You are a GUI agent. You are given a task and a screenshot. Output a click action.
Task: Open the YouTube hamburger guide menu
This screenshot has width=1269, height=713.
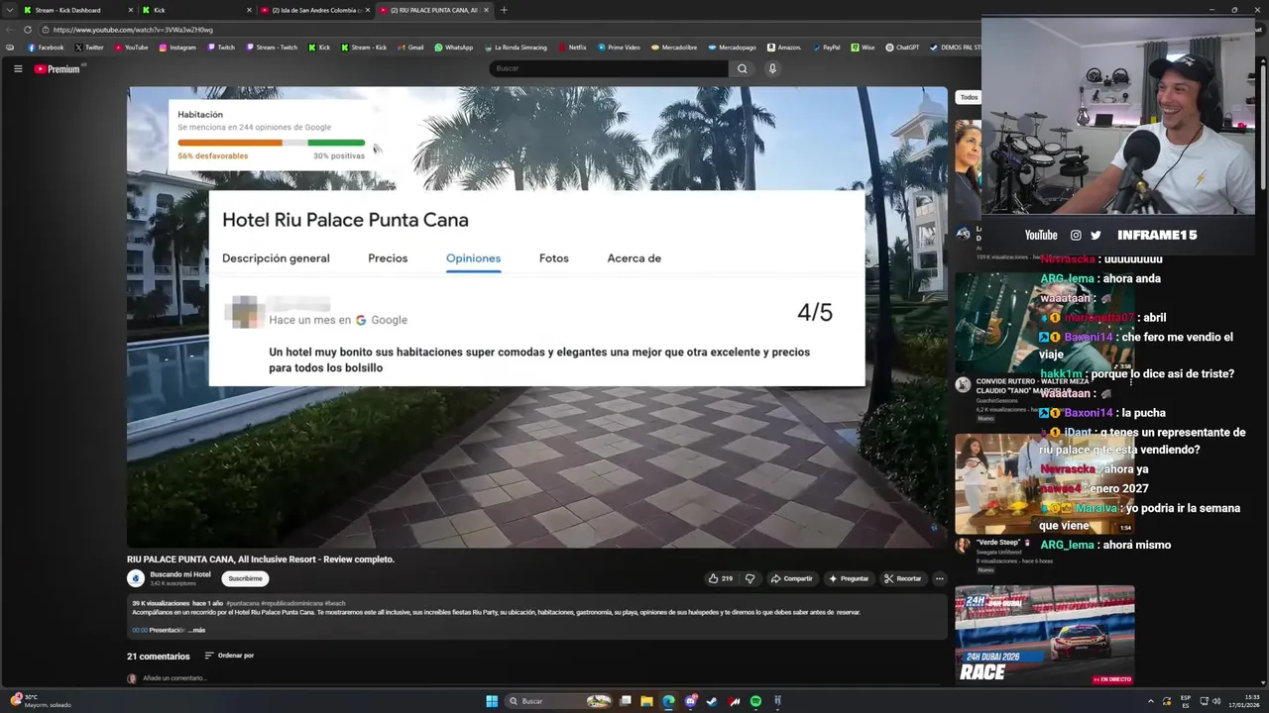18,68
